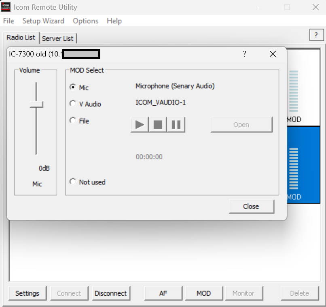The height and width of the screenshot is (307, 326).
Task: Open the File menu
Action: 8,21
